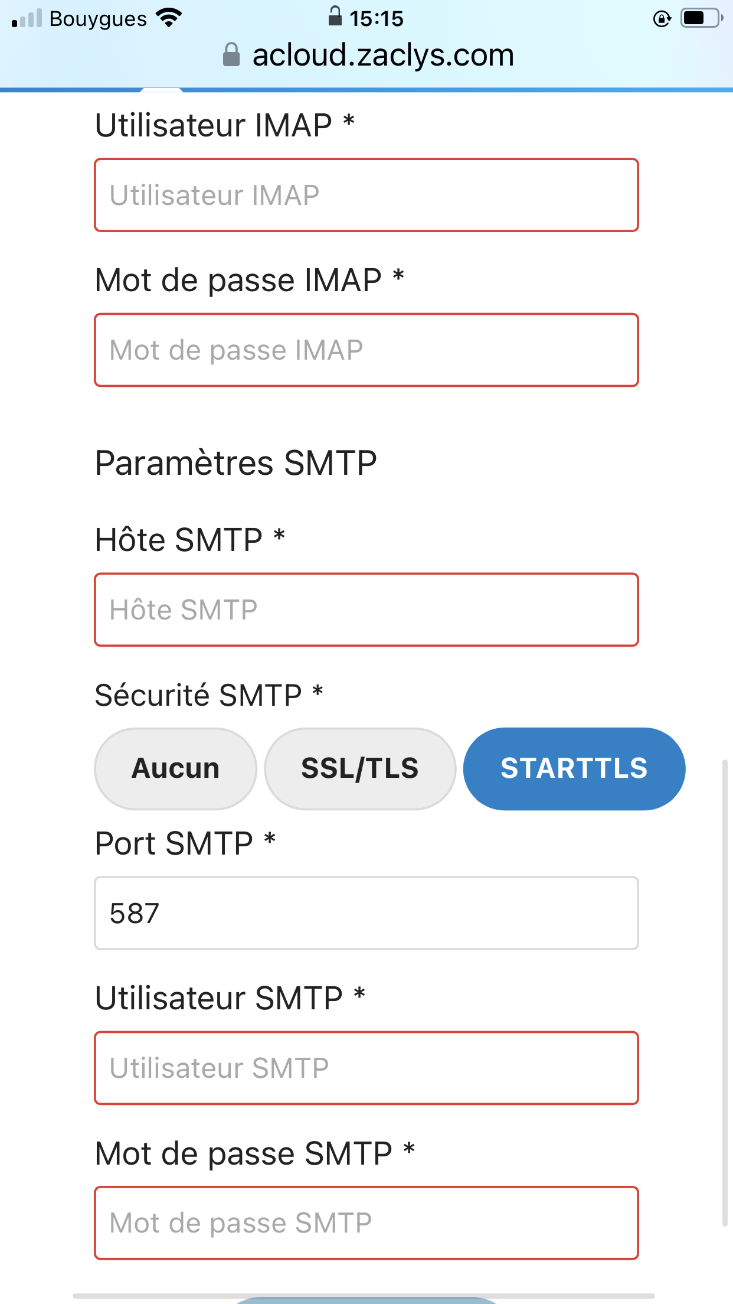733x1304 pixels.
Task: Select the STARTTLS security option
Action: [574, 768]
